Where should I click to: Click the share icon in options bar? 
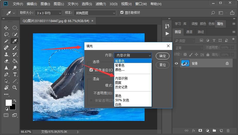tap(232, 13)
